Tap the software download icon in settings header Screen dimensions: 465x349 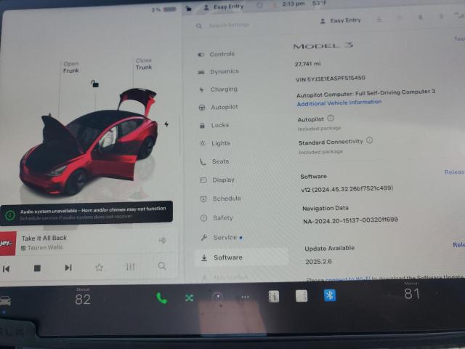pyautogui.click(x=379, y=20)
